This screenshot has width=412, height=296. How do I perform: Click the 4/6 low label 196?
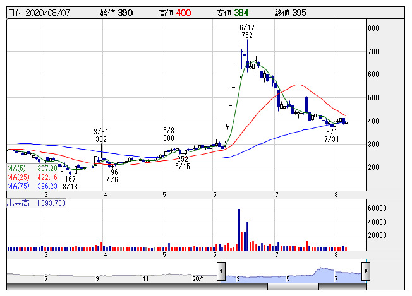[112, 172]
